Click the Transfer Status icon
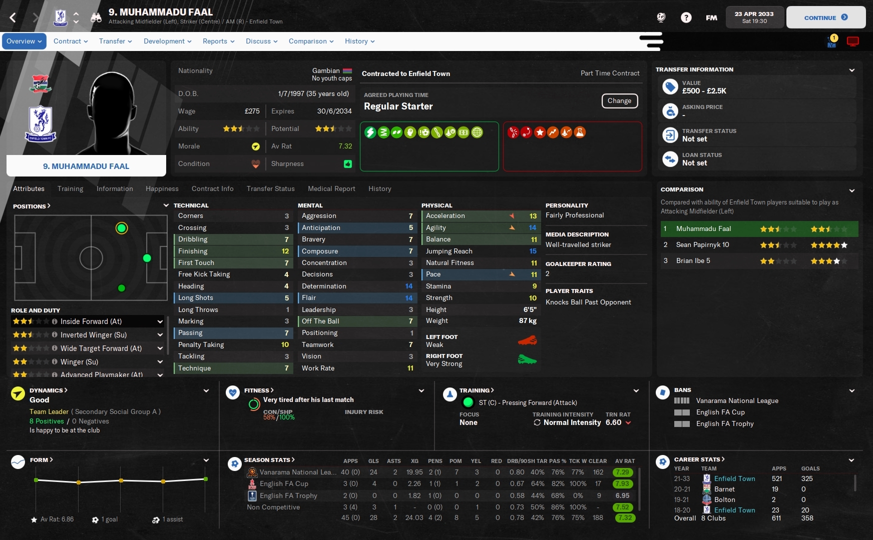The height and width of the screenshot is (540, 873). (670, 135)
